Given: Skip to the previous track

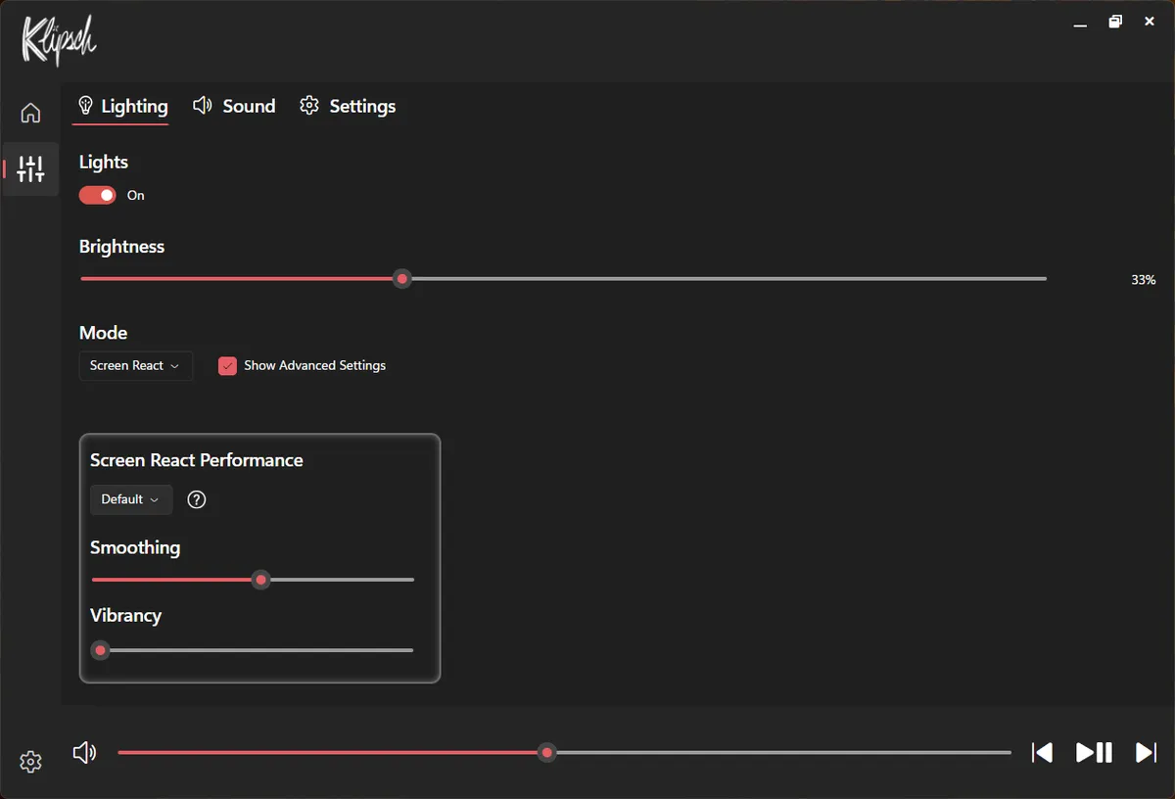Looking at the screenshot, I should [1042, 752].
